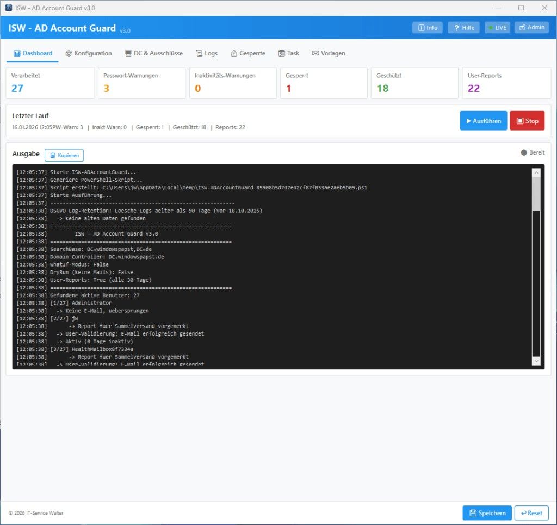The width and height of the screenshot is (557, 525).
Task: Open the Admin account button
Action: (531, 28)
